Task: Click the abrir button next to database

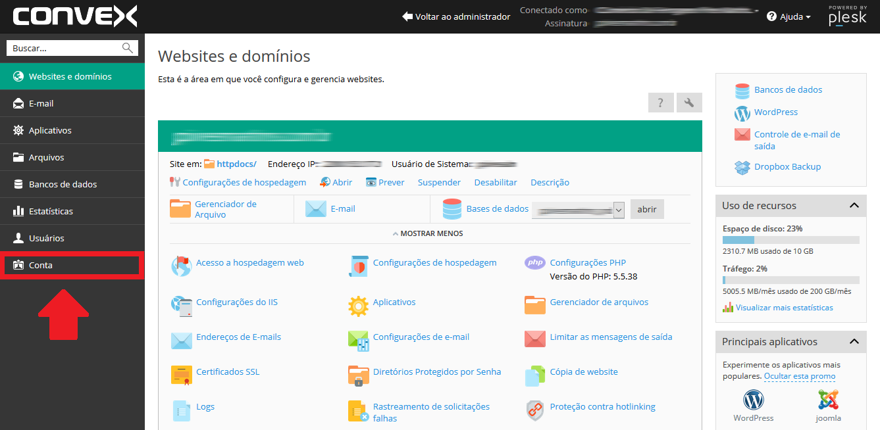Action: 647,209
